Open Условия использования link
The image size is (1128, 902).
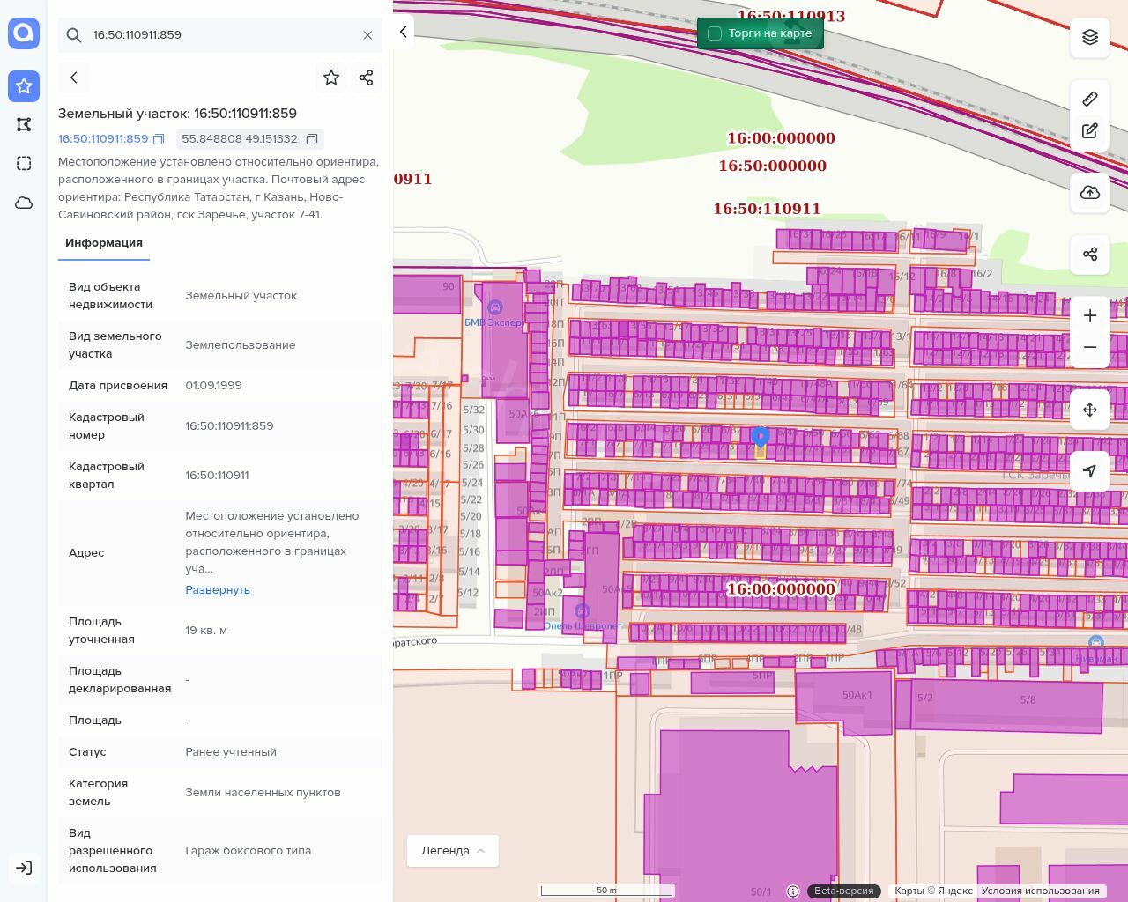click(x=1040, y=891)
